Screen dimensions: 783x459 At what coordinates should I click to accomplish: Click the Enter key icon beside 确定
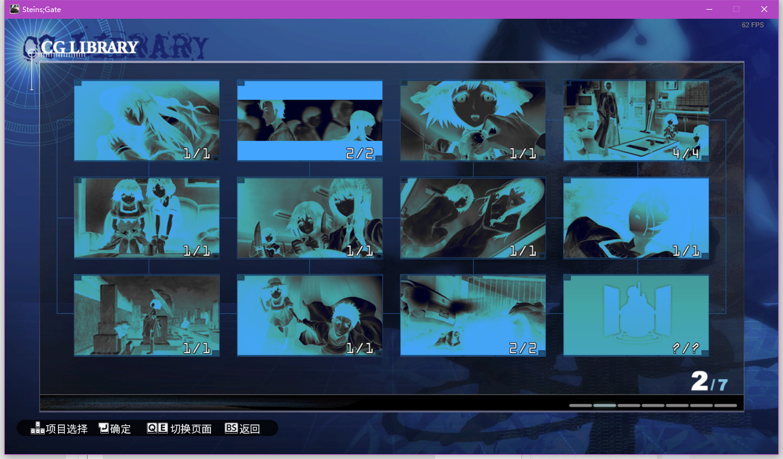104,428
